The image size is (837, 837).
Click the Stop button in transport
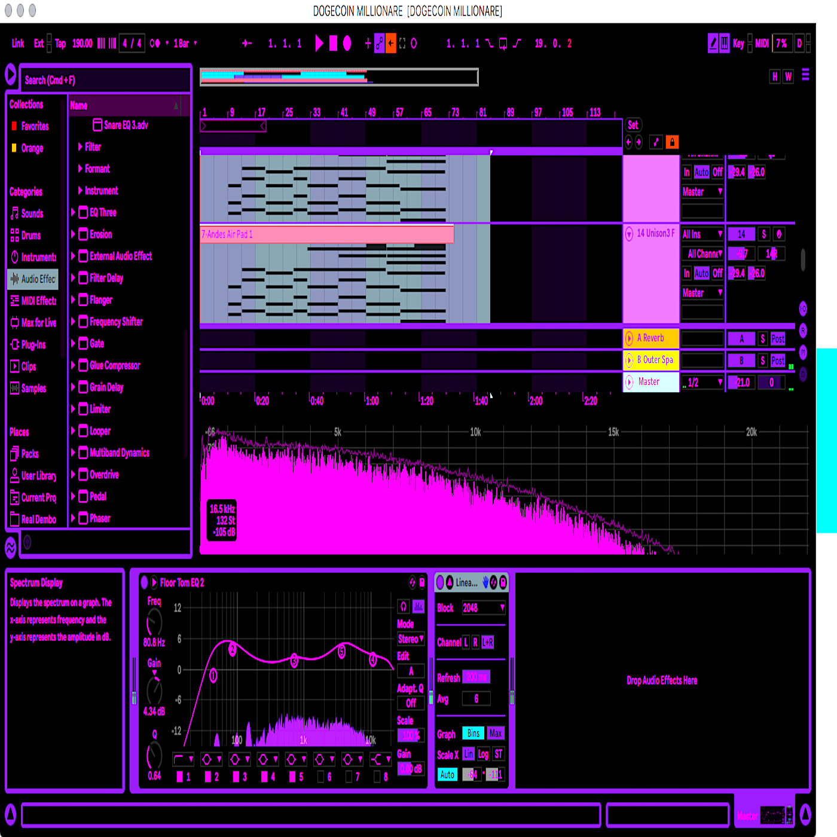[x=333, y=43]
